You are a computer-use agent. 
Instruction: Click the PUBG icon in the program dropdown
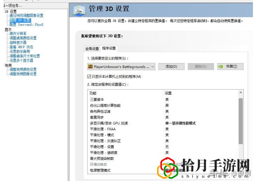point(90,67)
